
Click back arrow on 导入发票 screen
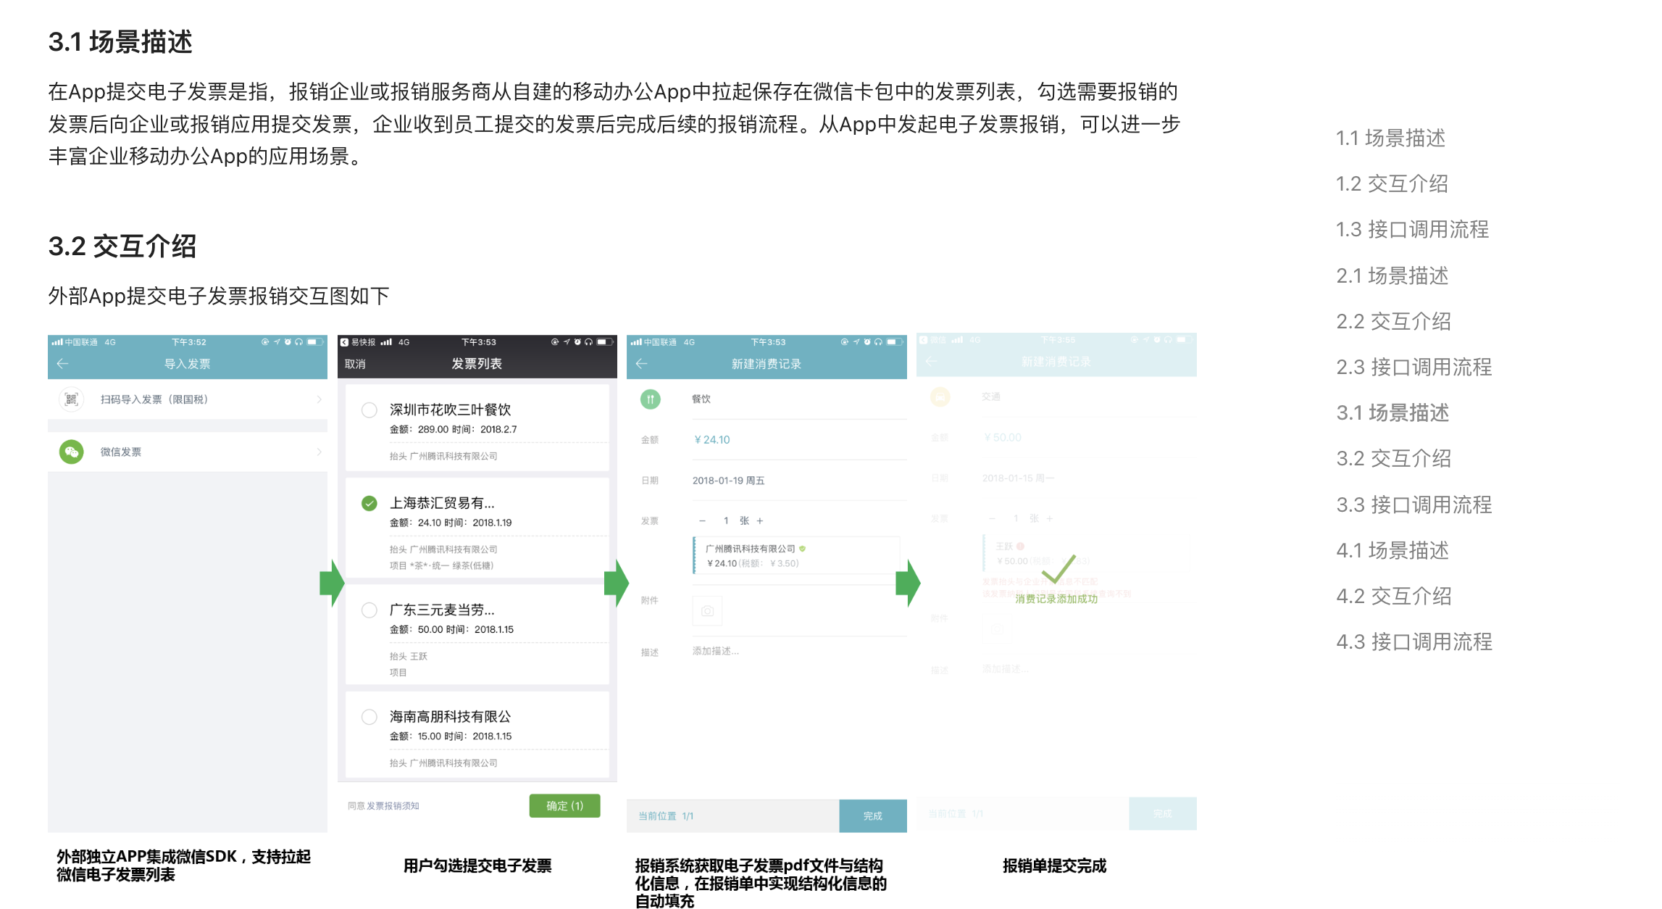(x=62, y=364)
